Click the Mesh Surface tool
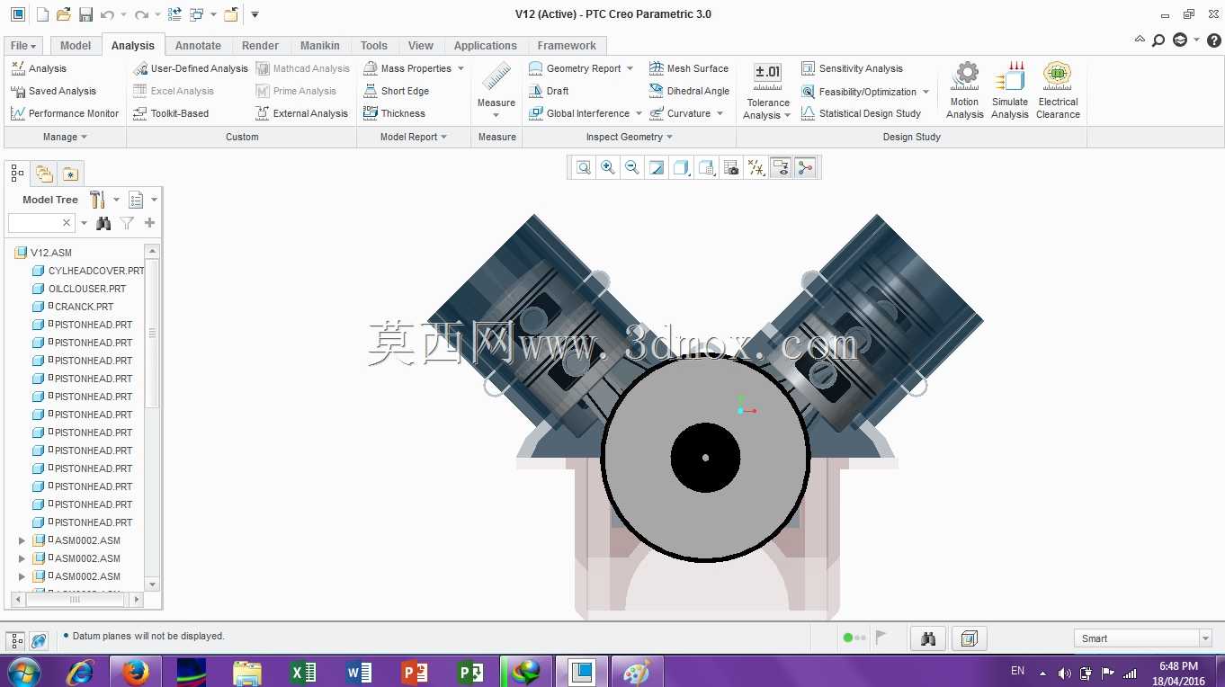The height and width of the screenshot is (687, 1225). [689, 68]
